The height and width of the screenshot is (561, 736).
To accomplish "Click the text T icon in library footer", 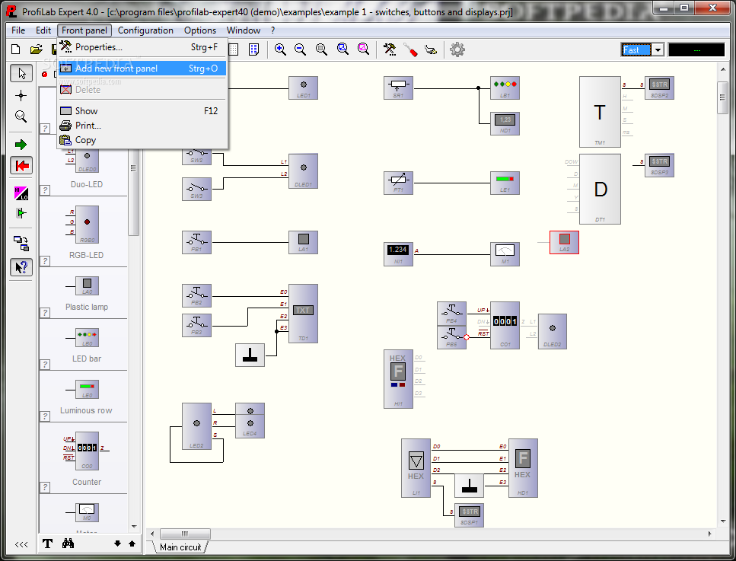I will [47, 543].
